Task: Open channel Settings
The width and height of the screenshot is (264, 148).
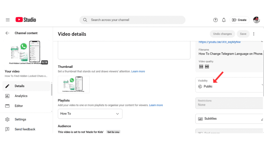Action: (20, 119)
